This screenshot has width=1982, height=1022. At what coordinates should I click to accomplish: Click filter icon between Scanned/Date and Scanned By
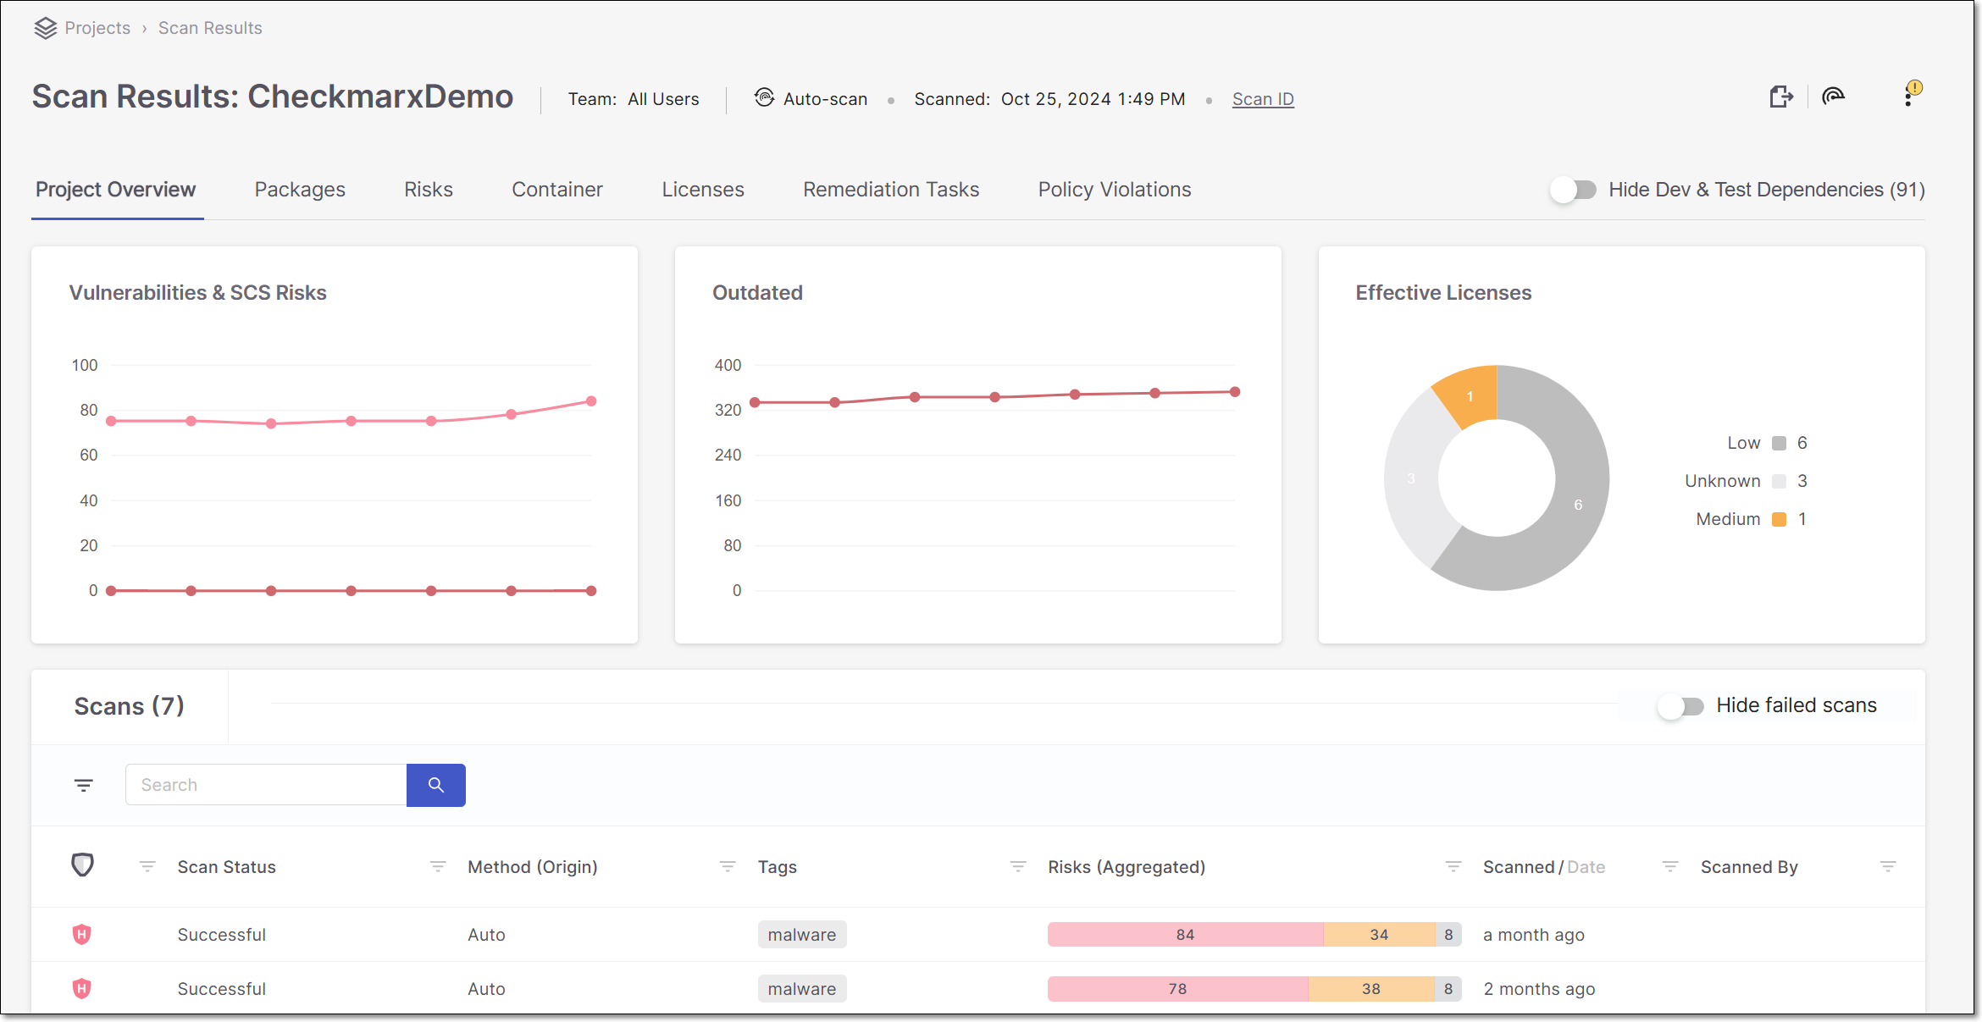(1670, 866)
